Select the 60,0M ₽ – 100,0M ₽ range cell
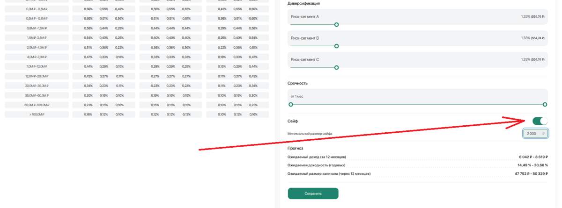562x208 pixels. pyautogui.click(x=37, y=105)
